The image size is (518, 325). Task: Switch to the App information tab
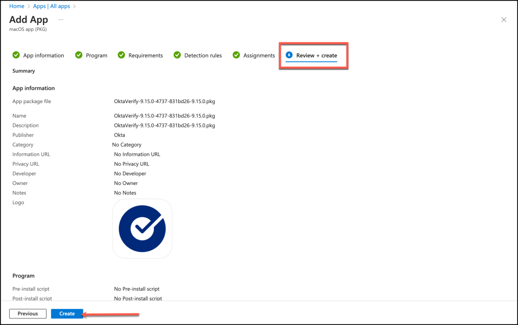[44, 56]
